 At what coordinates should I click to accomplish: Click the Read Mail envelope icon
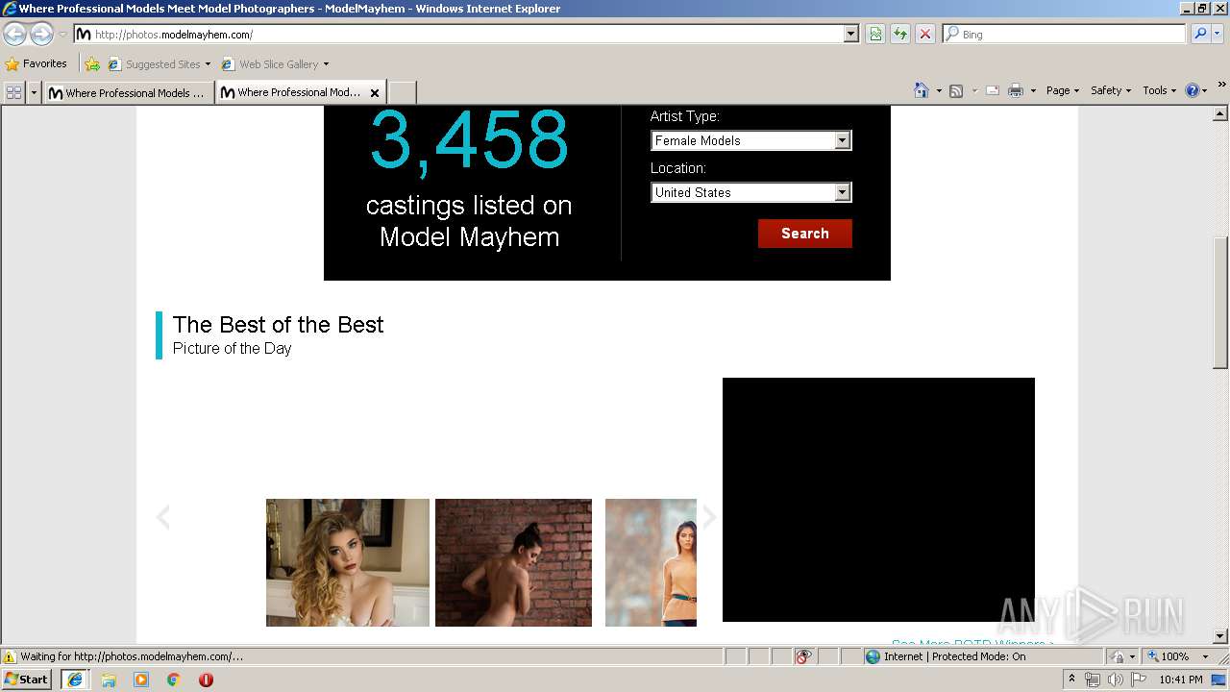click(993, 90)
